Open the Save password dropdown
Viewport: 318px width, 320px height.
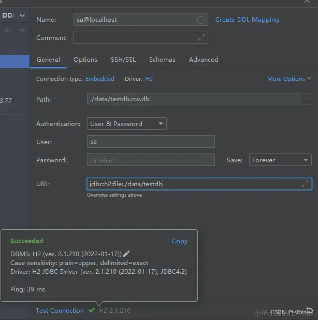pos(280,160)
